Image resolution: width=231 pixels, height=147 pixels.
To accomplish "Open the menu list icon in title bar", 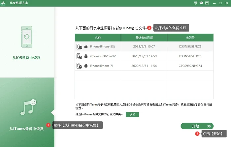I will point(207,3).
